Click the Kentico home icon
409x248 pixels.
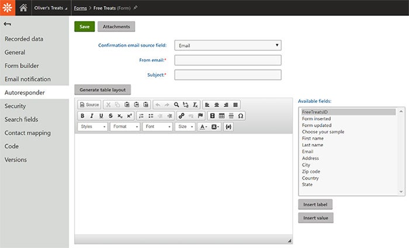pos(23,8)
